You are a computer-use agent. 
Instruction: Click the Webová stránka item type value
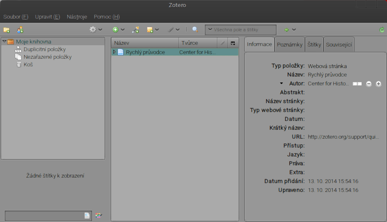tap(327, 66)
